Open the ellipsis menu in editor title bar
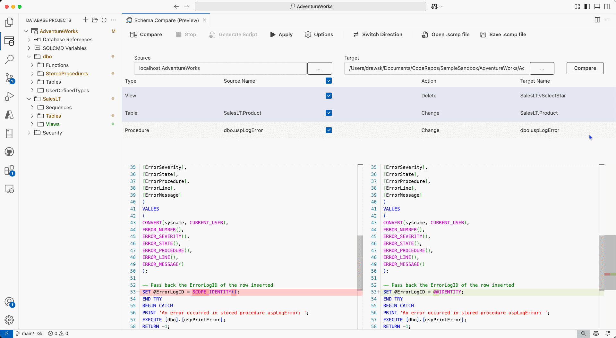 click(608, 20)
